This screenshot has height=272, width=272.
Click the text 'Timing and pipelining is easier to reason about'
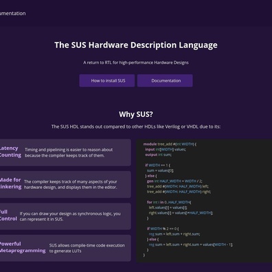(x=69, y=150)
